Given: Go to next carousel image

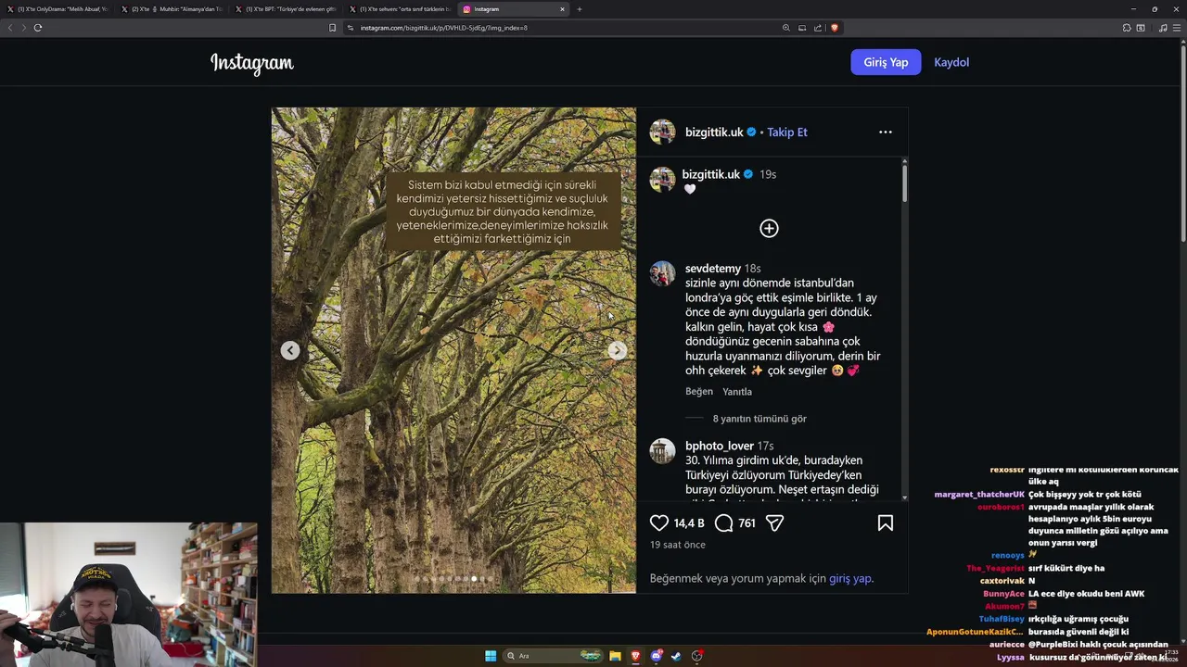Looking at the screenshot, I should point(617,350).
